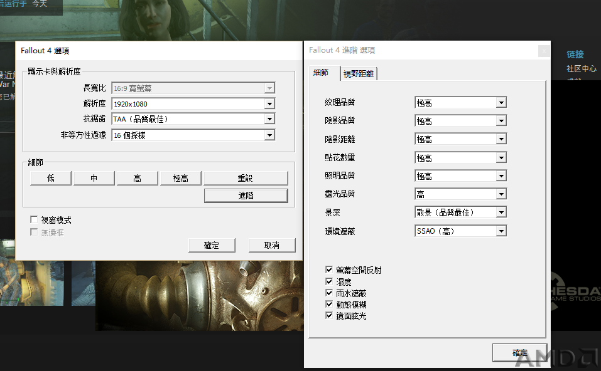Enable the 視窗模式 checkbox

(34, 219)
